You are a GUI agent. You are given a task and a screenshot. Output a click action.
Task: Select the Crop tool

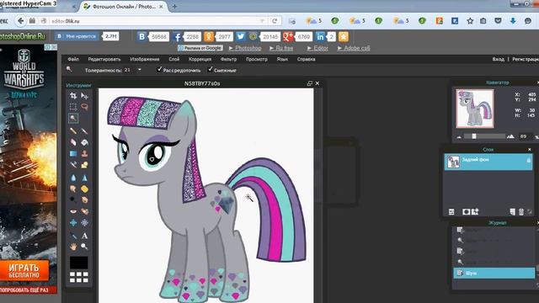pos(73,95)
